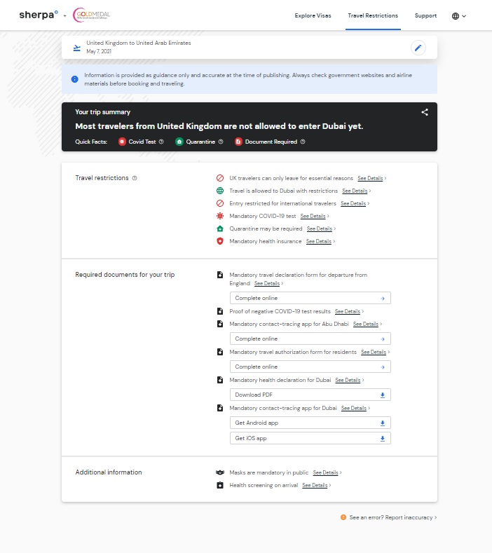This screenshot has width=492, height=553.
Task: Open the globe language selector
Action: pos(458,15)
